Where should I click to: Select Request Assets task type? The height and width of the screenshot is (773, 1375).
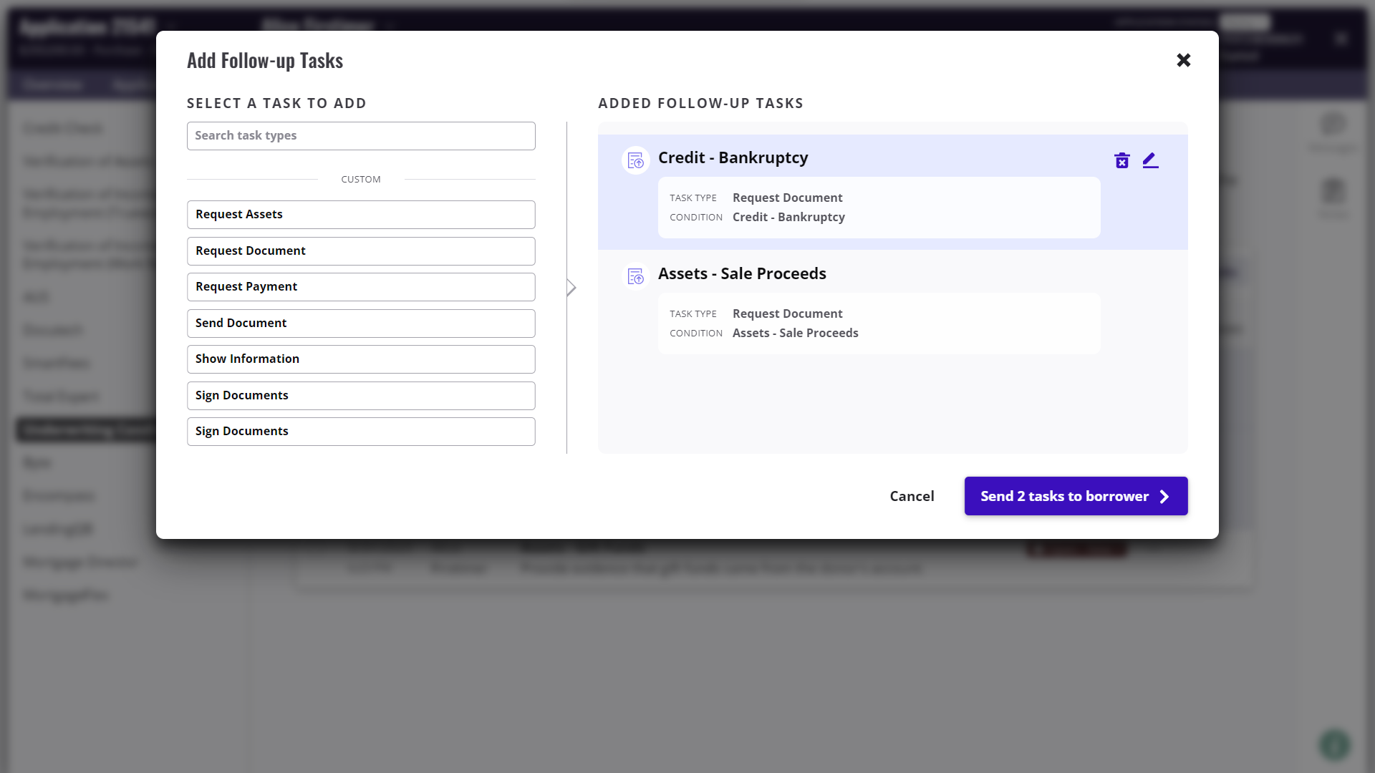pyautogui.click(x=361, y=215)
